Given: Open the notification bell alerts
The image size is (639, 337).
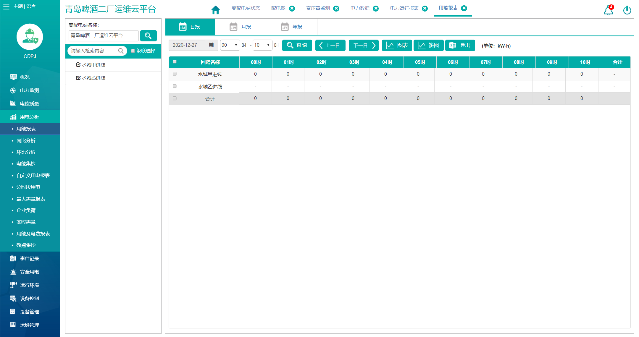Looking at the screenshot, I should pos(608,10).
